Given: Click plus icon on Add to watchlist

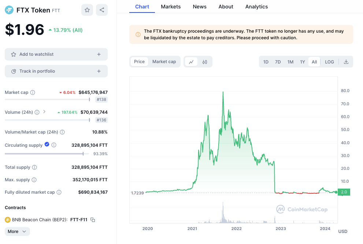Looking at the screenshot, I should (x=99, y=54).
